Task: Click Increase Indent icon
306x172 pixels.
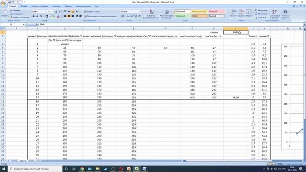Action: 80,16
